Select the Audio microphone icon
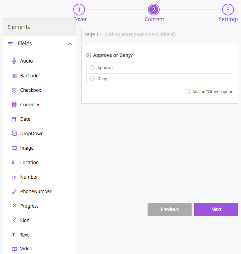The width and height of the screenshot is (241, 254). [14, 61]
